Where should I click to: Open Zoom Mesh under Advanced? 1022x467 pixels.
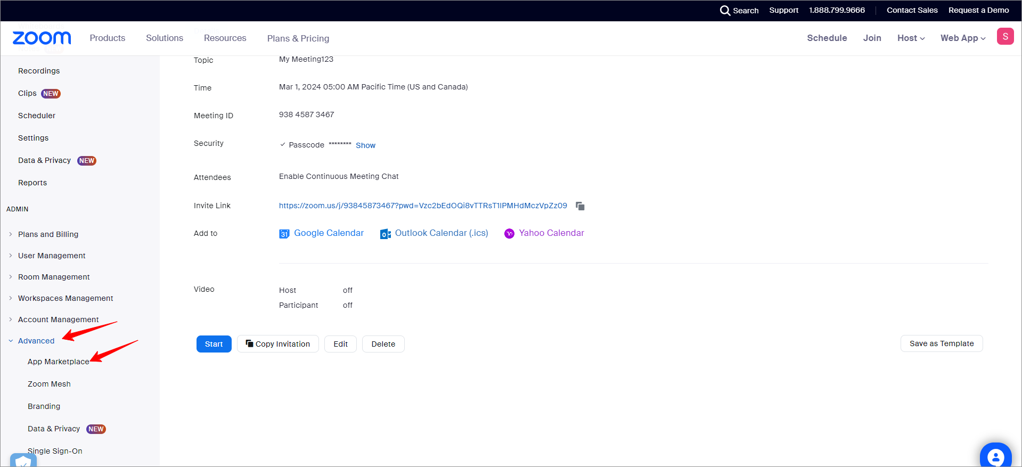(49, 384)
